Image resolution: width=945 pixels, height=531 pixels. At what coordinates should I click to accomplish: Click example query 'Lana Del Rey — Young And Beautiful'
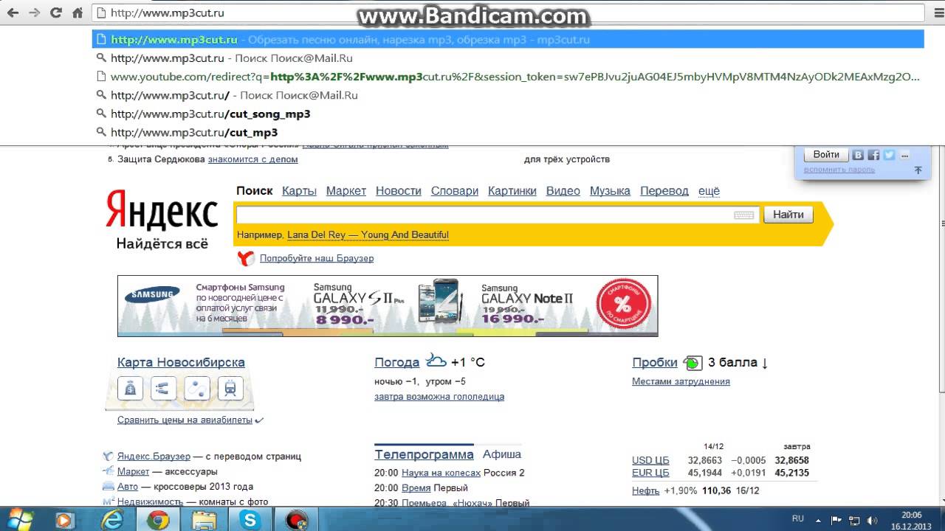(368, 235)
